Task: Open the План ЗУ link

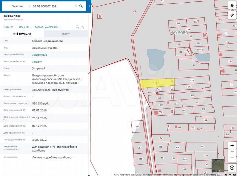Action: tap(9, 27)
